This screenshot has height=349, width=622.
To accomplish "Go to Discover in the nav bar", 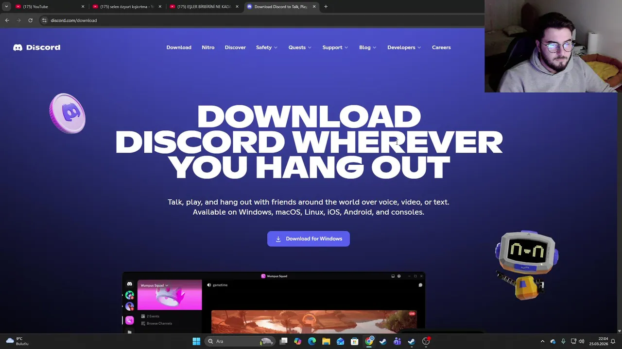I will point(235,48).
